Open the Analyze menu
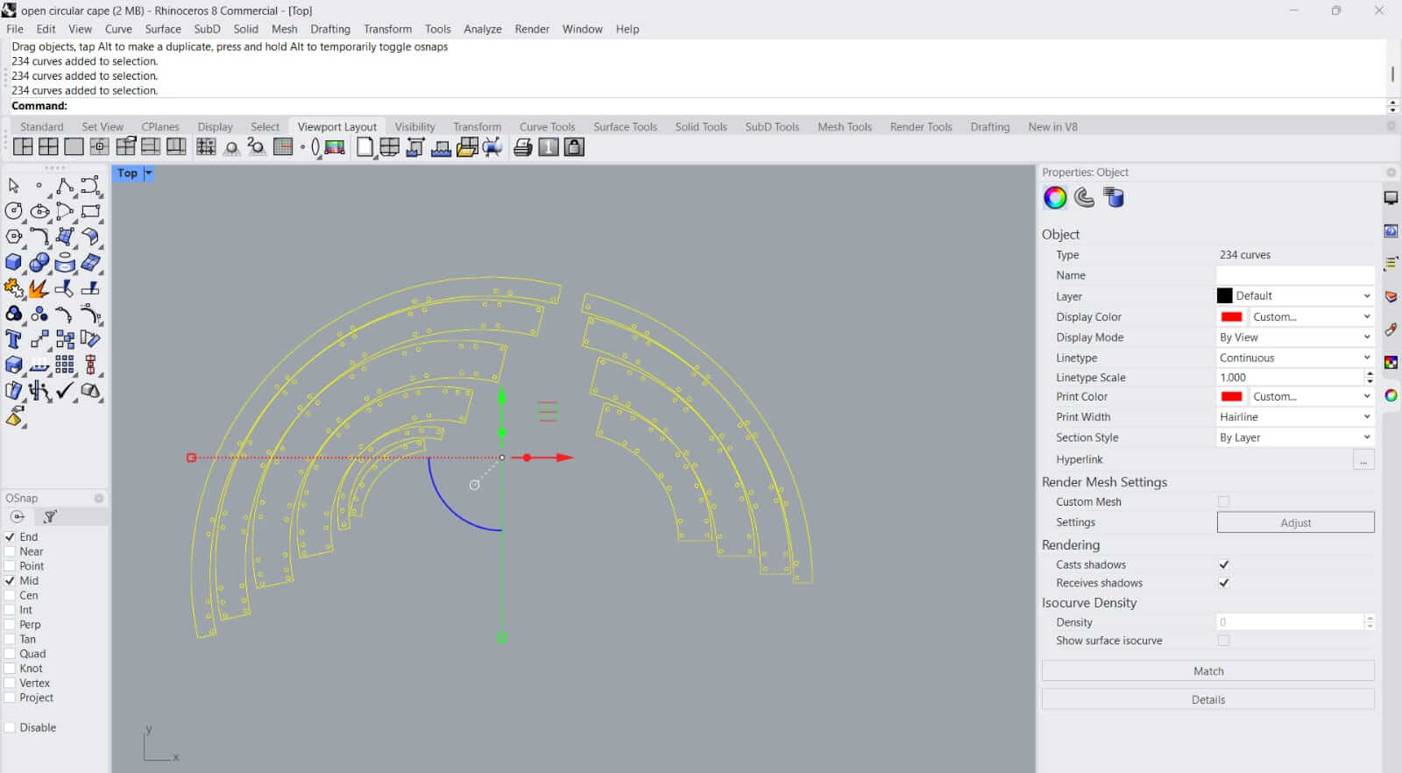This screenshot has height=773, width=1402. [x=482, y=29]
